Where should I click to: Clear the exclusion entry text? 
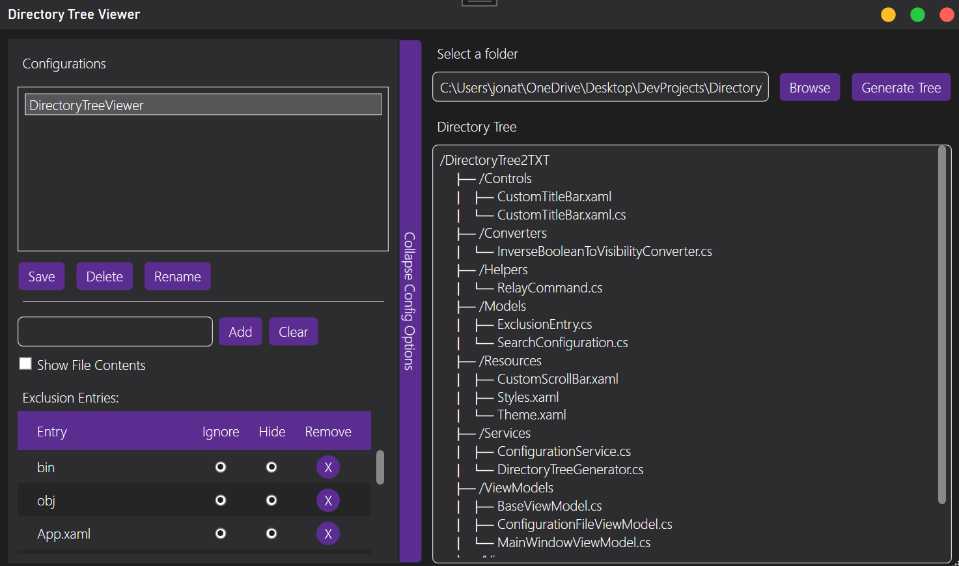pos(294,332)
